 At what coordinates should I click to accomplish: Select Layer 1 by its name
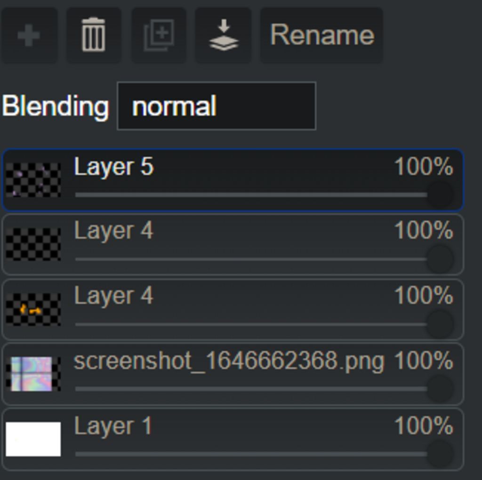click(113, 426)
